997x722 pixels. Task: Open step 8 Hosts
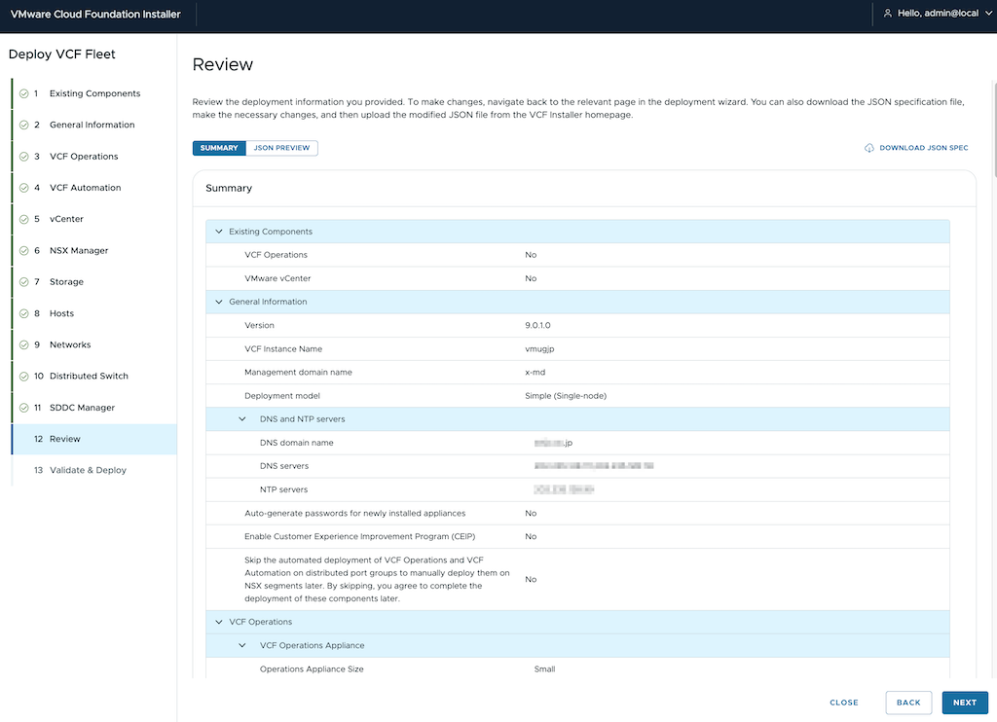click(94, 313)
